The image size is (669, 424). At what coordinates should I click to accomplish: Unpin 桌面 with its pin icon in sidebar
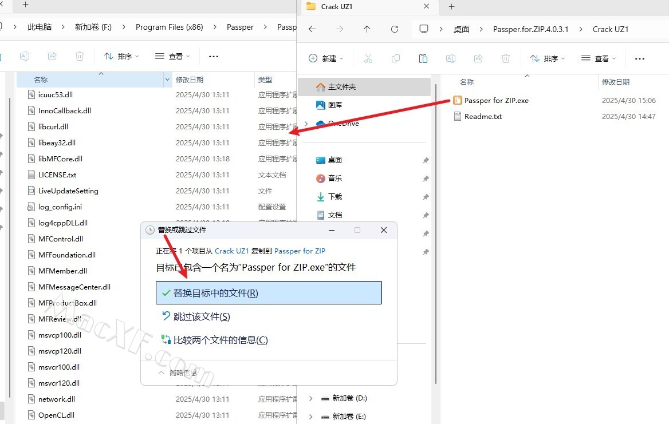pyautogui.click(x=426, y=160)
